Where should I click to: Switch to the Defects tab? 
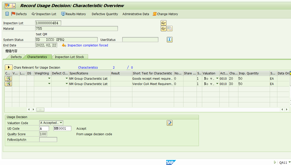pos(16,57)
